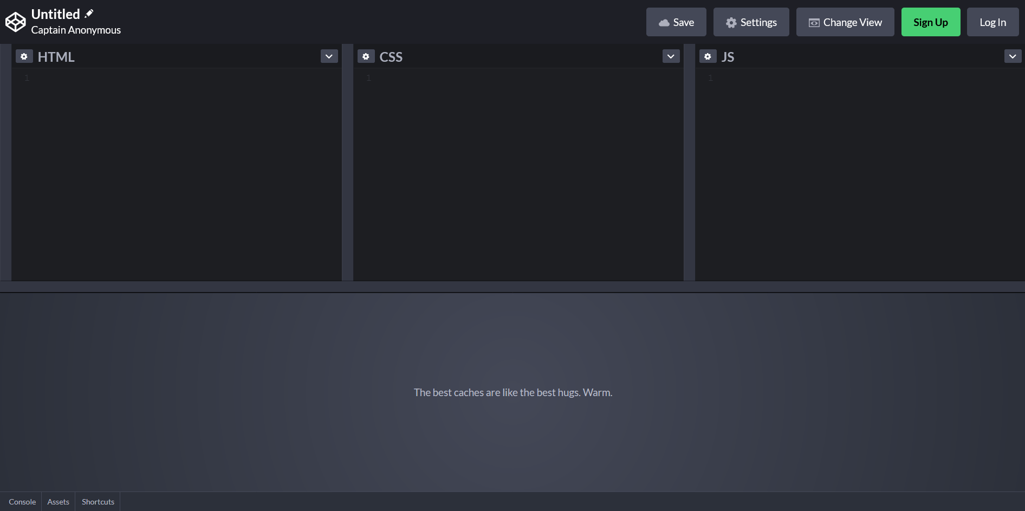Show the keyboard Shortcuts tab
The image size is (1025, 511).
[x=98, y=502]
